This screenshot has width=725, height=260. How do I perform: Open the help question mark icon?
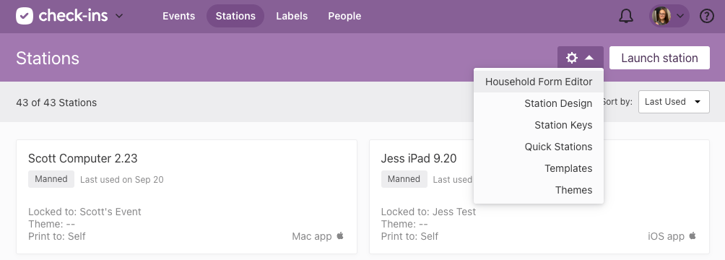706,16
